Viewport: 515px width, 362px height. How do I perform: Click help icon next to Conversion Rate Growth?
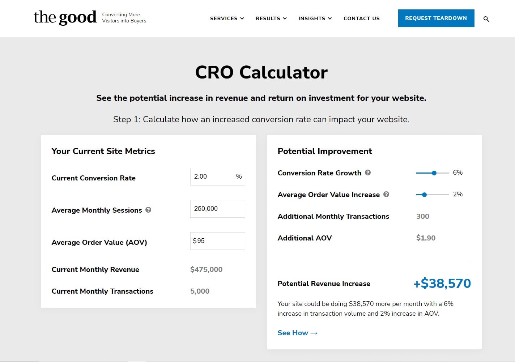[x=368, y=173]
